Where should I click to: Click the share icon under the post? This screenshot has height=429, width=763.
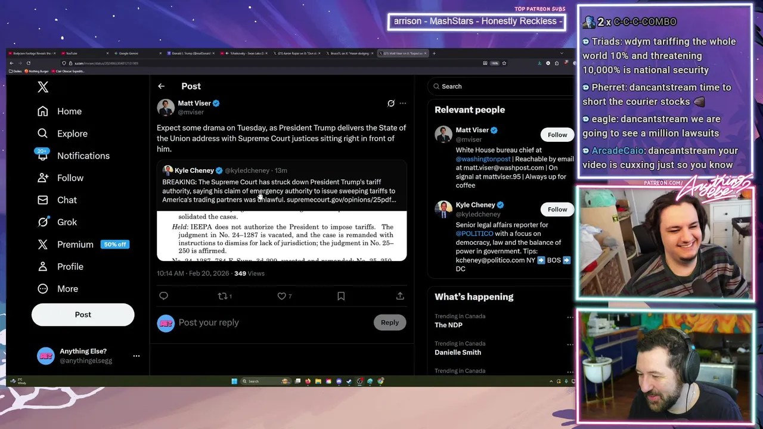(400, 296)
